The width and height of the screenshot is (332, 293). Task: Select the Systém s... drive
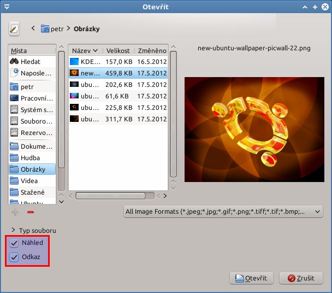pyautogui.click(x=32, y=110)
